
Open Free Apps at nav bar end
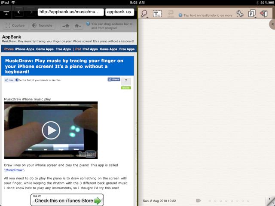pos(127,49)
